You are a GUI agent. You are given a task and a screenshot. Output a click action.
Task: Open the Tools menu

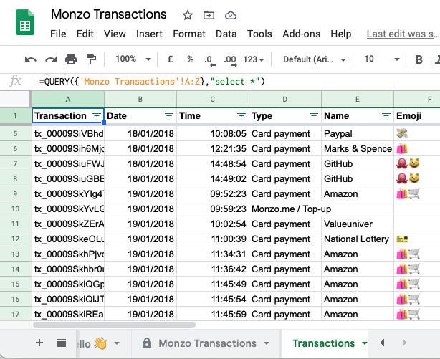tap(259, 34)
